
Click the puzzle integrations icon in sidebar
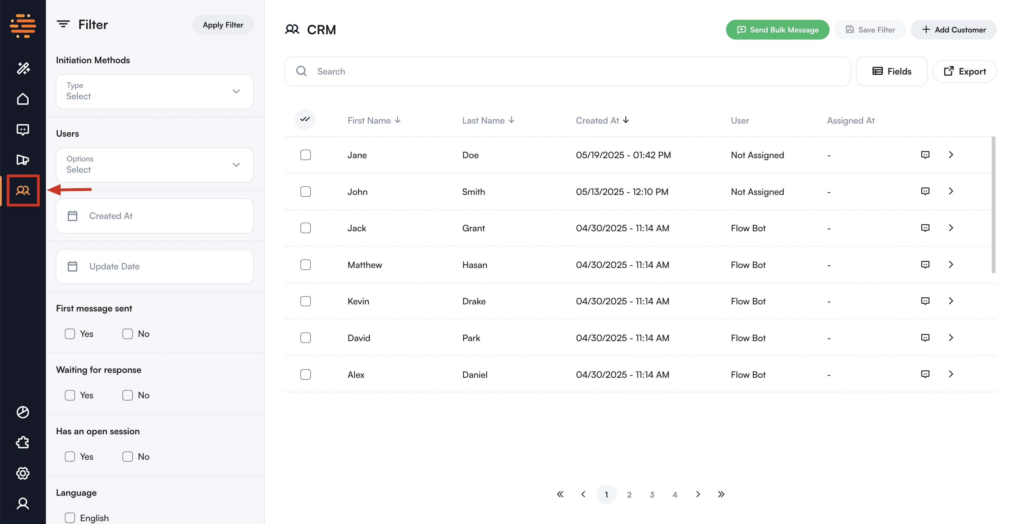[x=23, y=442]
